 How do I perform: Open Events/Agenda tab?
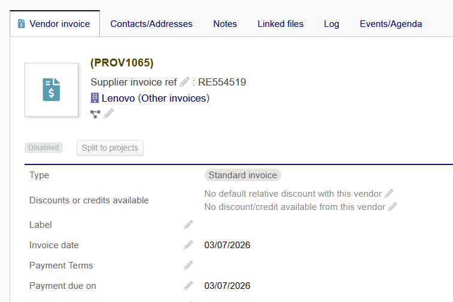391,24
